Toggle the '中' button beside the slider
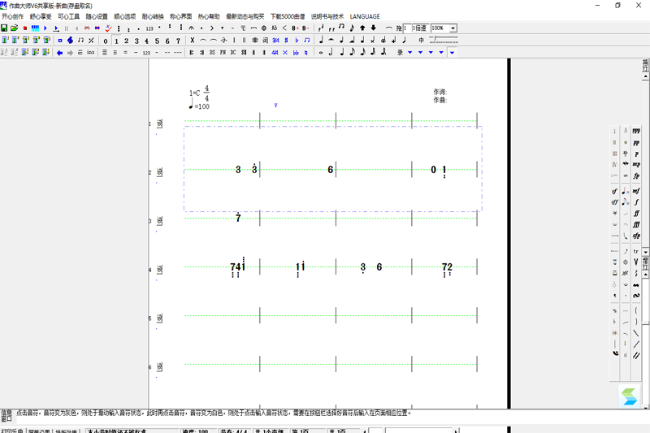 pyautogui.click(x=421, y=41)
